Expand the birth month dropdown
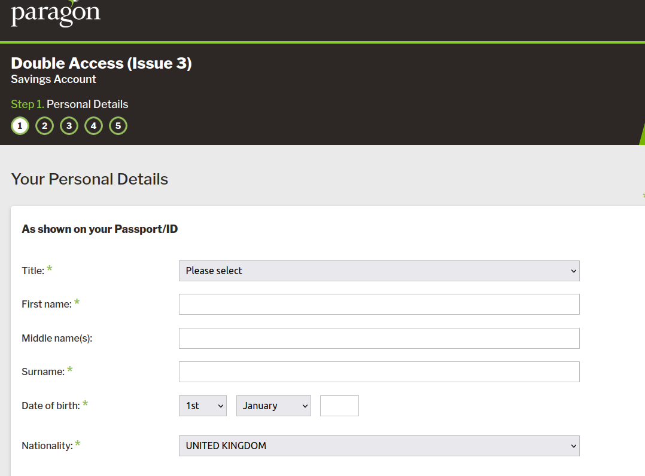The image size is (645, 476). click(x=273, y=406)
